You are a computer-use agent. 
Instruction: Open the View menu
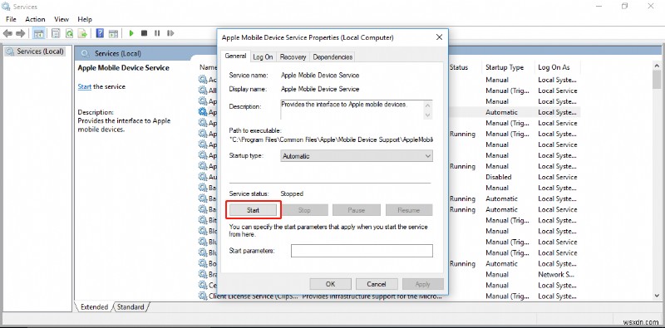[x=62, y=19]
